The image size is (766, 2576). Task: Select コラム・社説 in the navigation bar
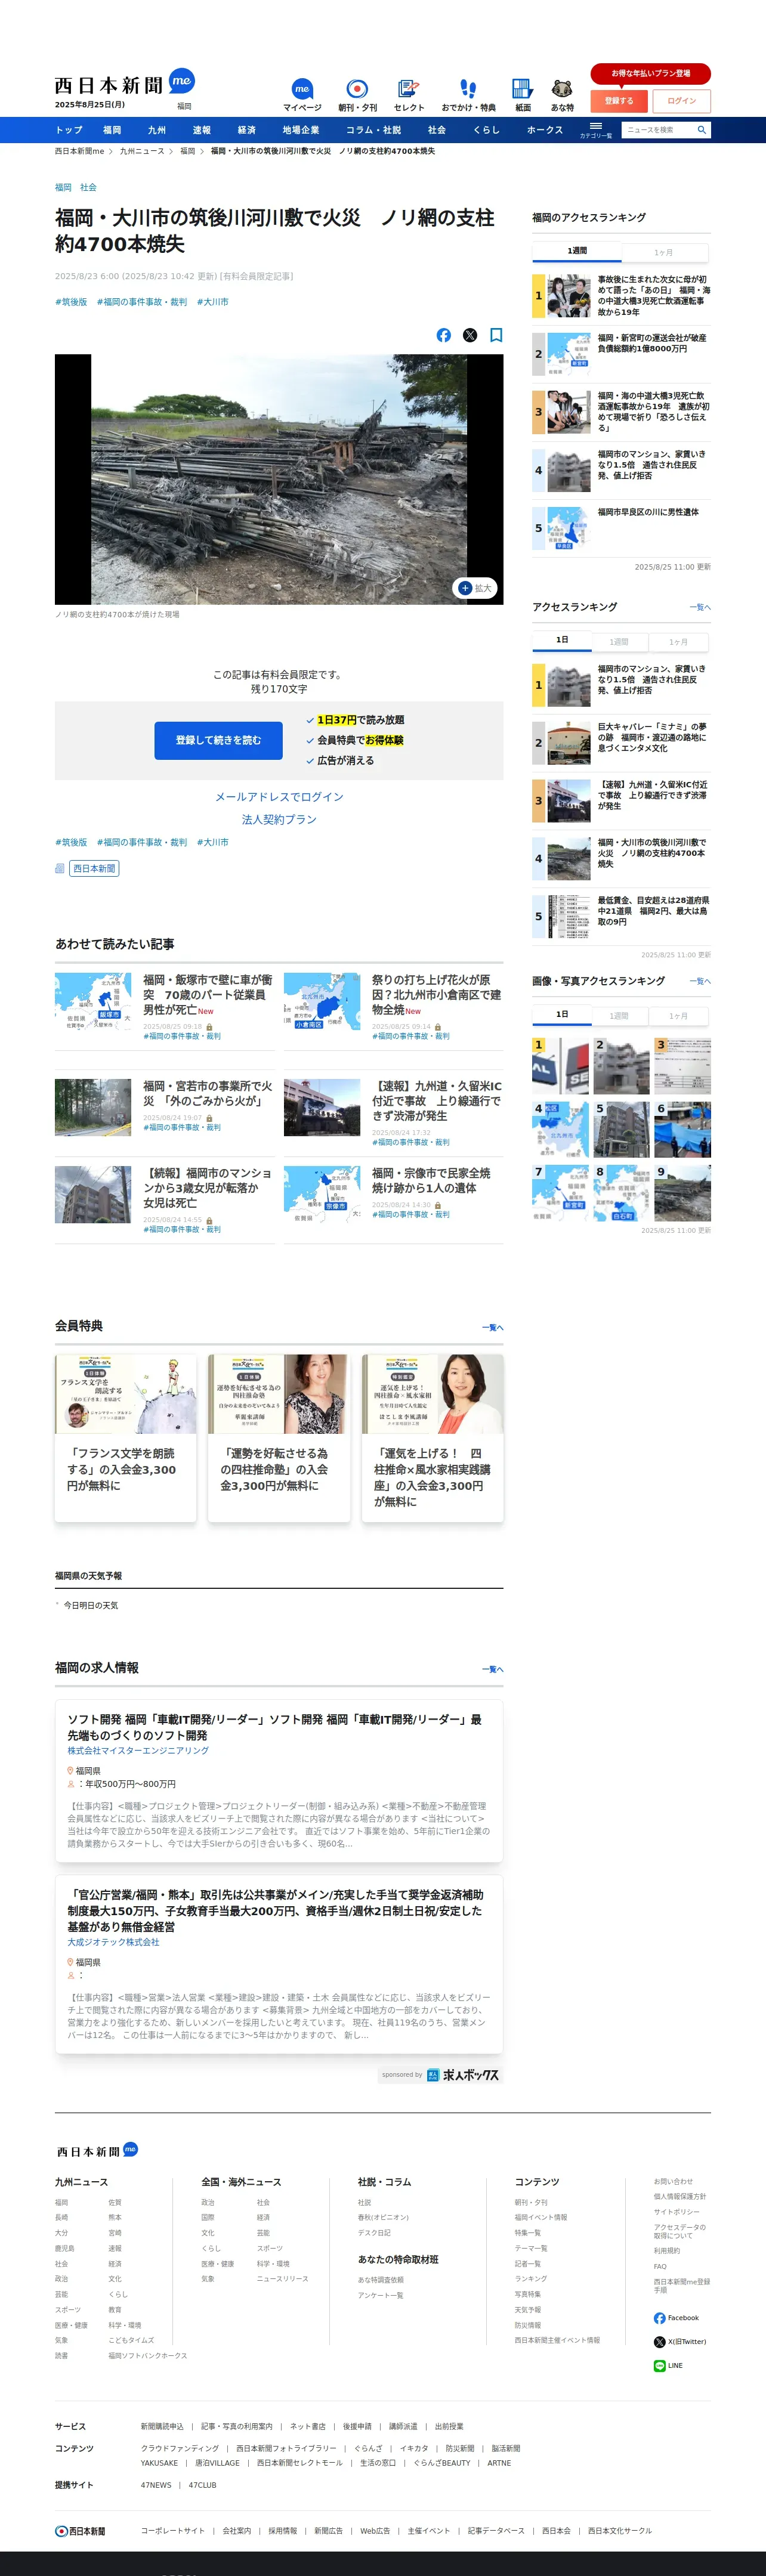coord(373,130)
